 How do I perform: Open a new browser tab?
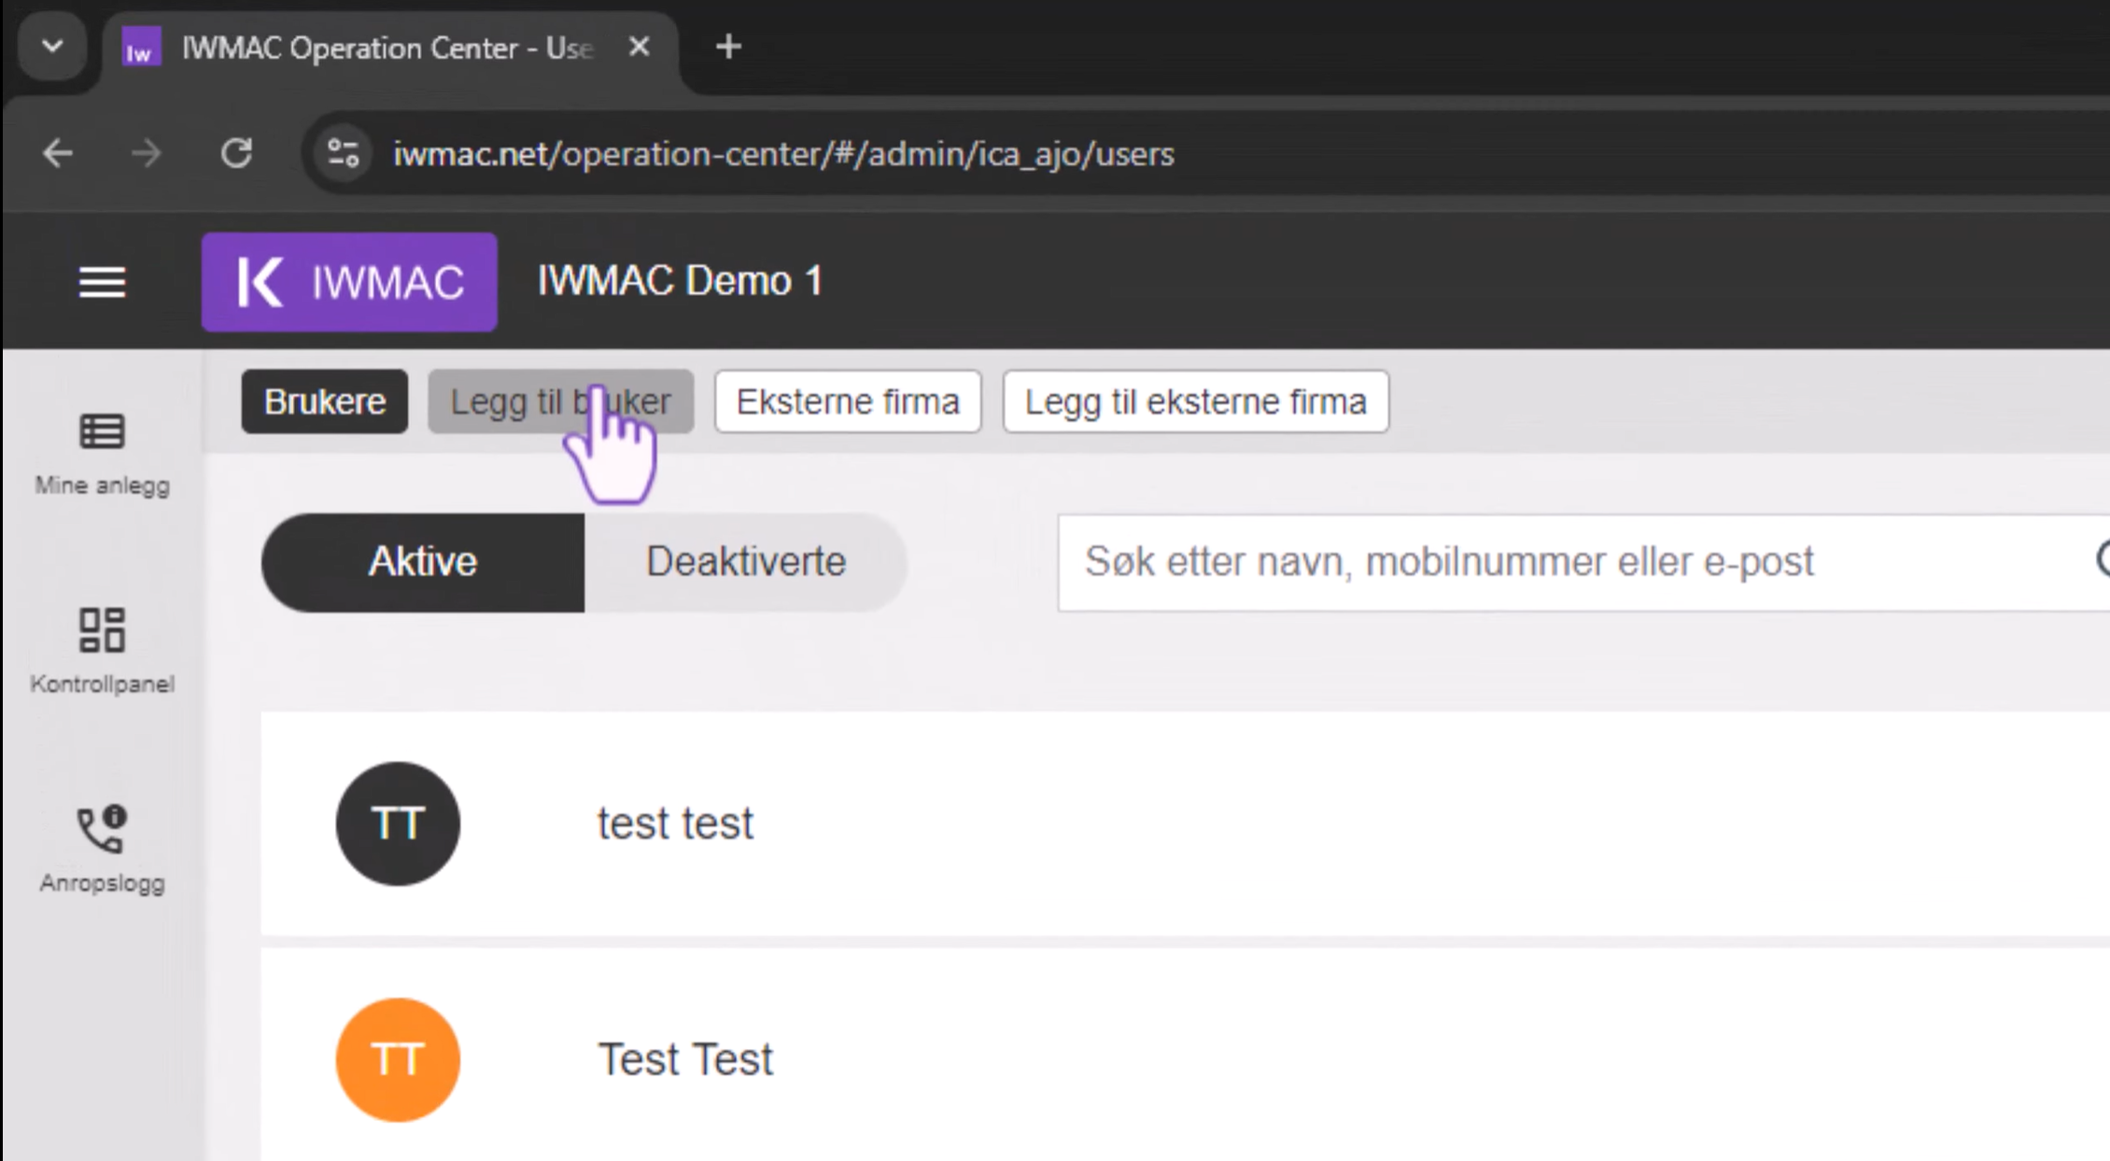[728, 47]
